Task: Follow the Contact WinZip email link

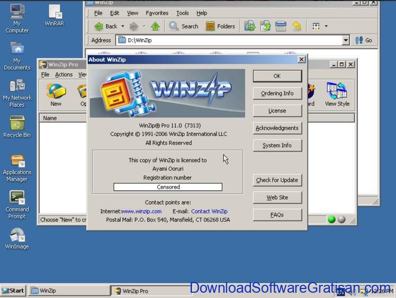Action: pyautogui.click(x=209, y=211)
